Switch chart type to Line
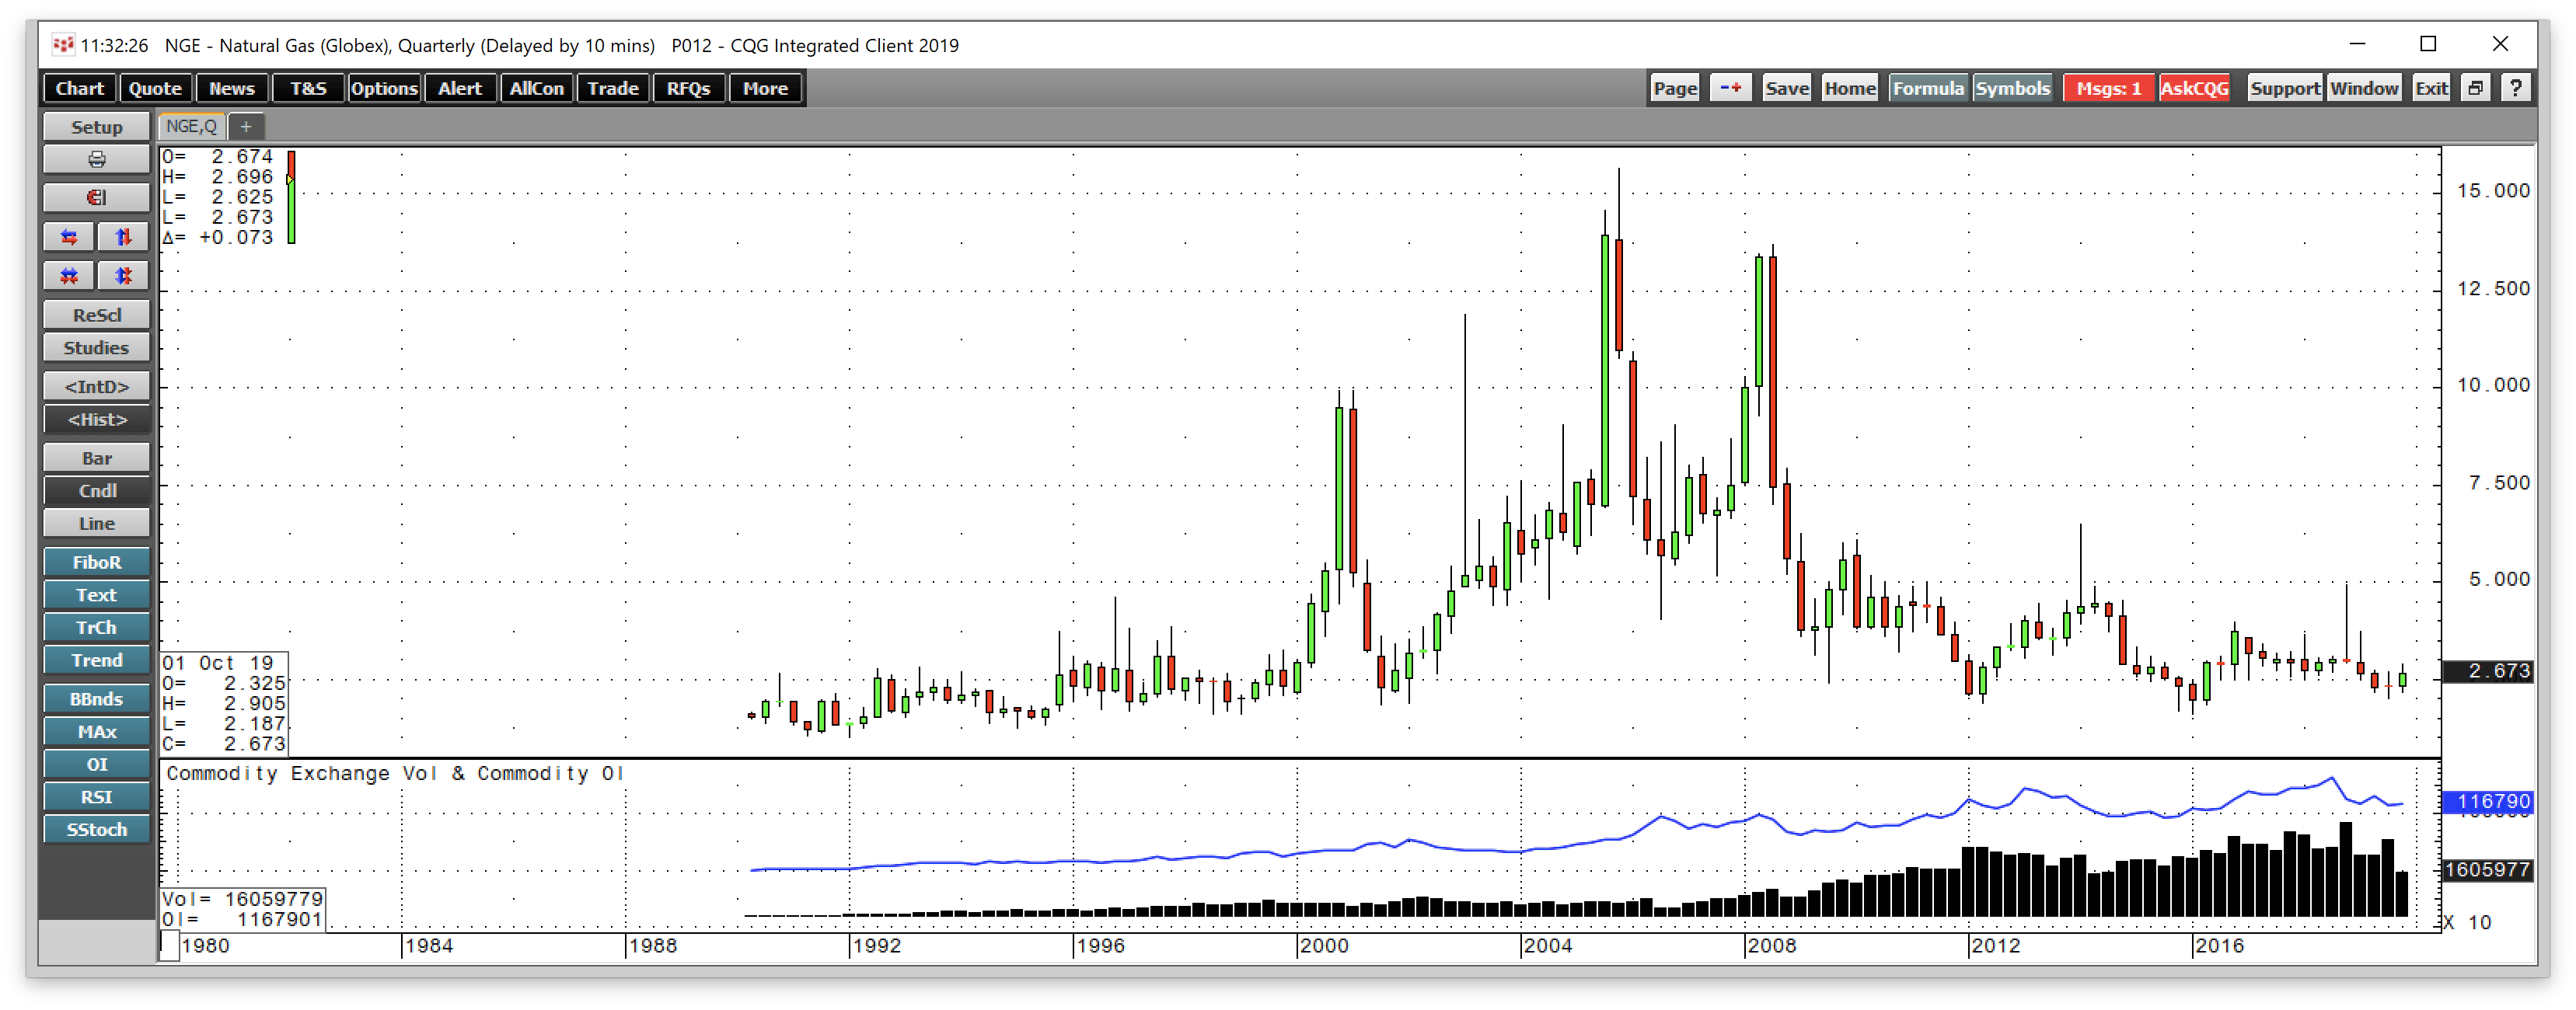 (97, 524)
